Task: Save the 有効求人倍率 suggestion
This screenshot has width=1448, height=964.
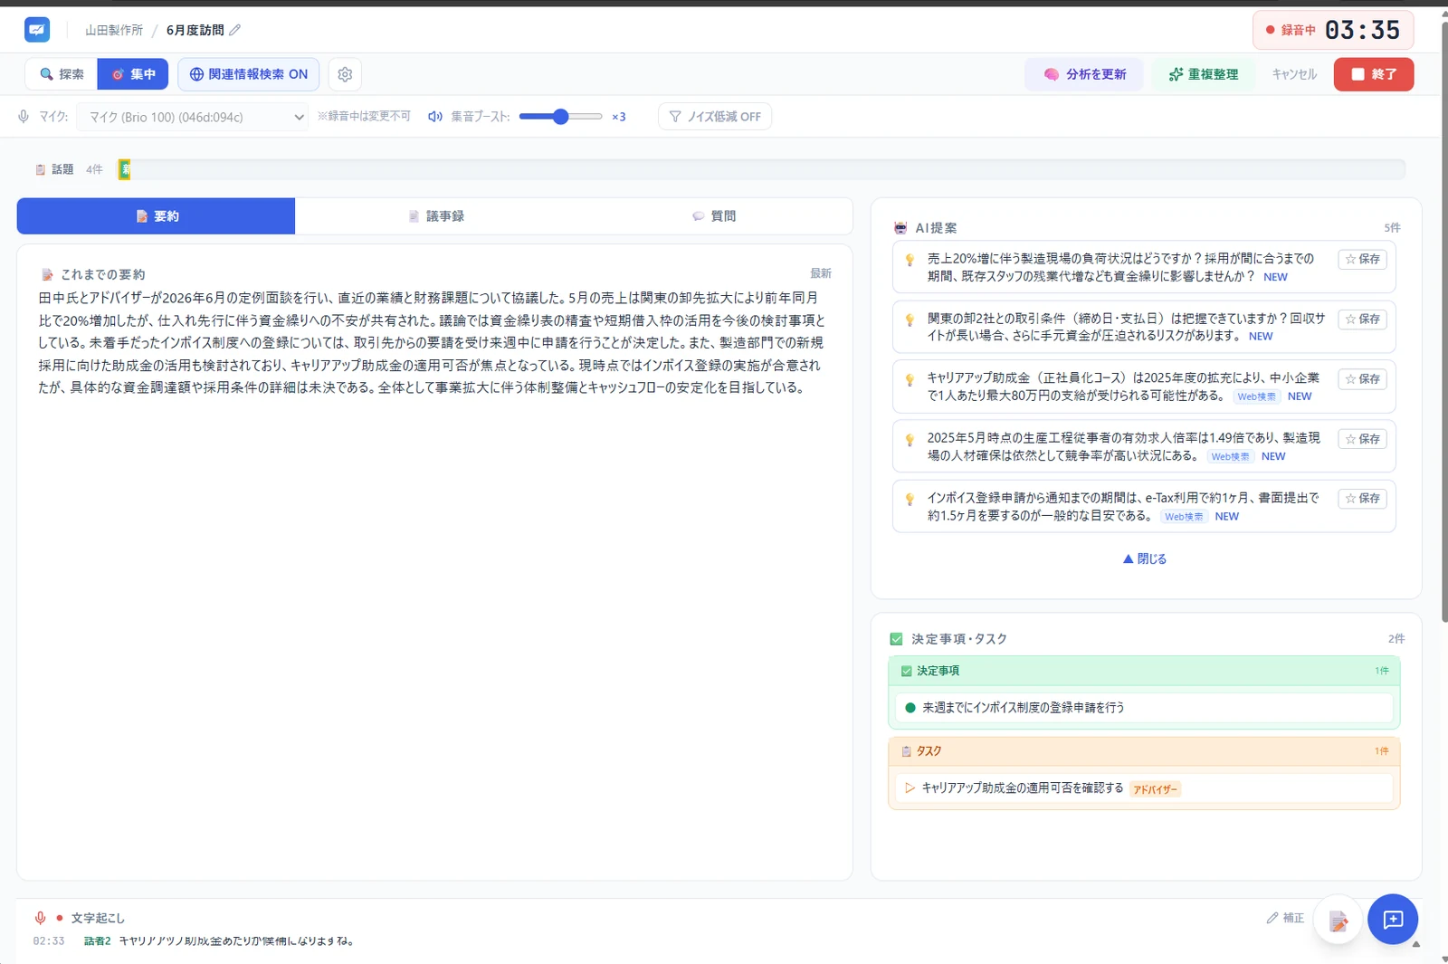Action: [1362, 438]
